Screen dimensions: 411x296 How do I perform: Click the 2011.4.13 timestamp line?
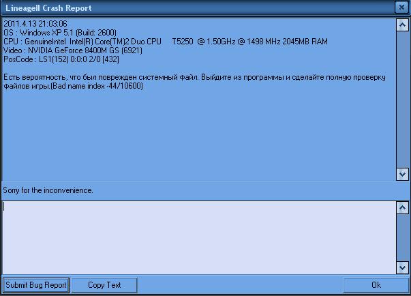coord(35,24)
